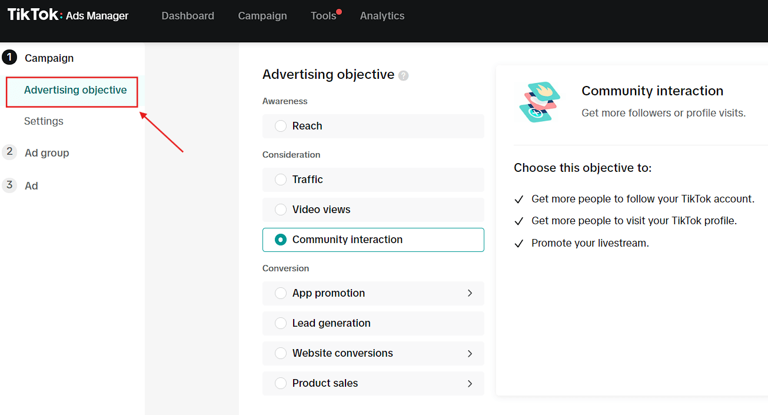Click the step 2 Ad group badge

[9, 152]
